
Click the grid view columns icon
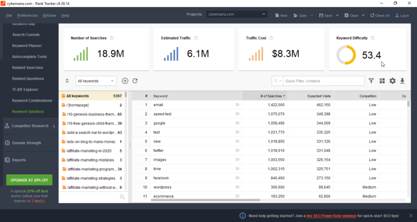[382, 81]
